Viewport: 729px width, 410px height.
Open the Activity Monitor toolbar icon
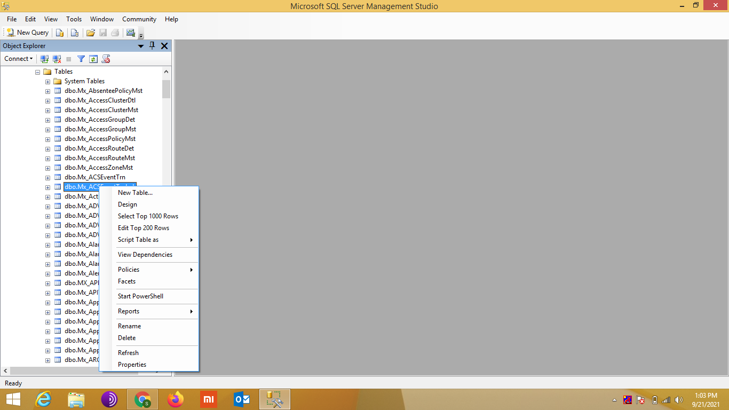point(131,33)
